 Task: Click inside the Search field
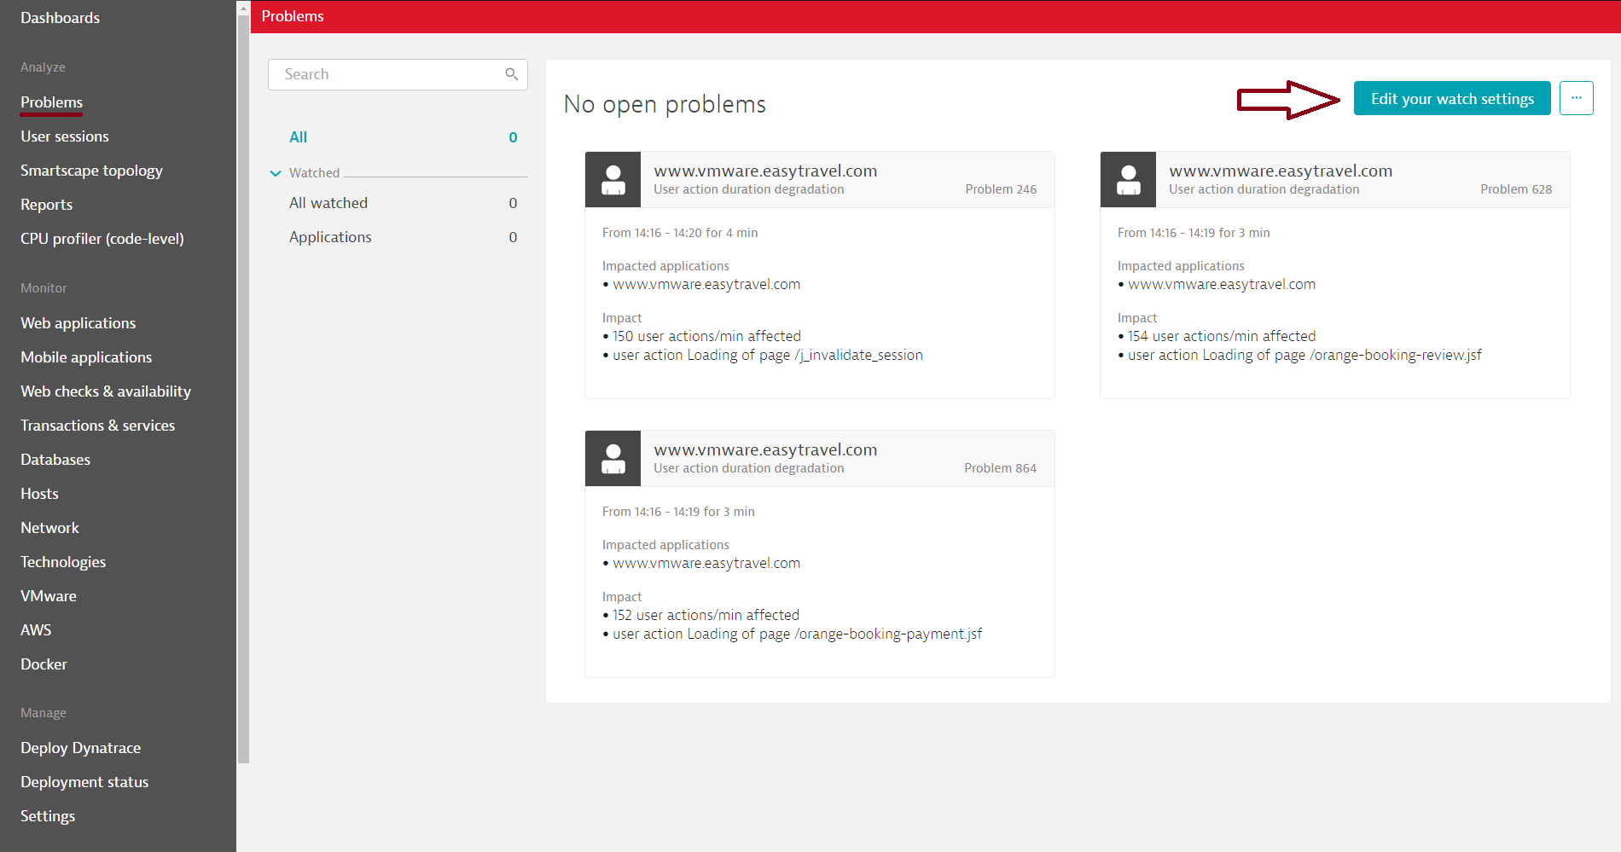pyautogui.click(x=384, y=74)
